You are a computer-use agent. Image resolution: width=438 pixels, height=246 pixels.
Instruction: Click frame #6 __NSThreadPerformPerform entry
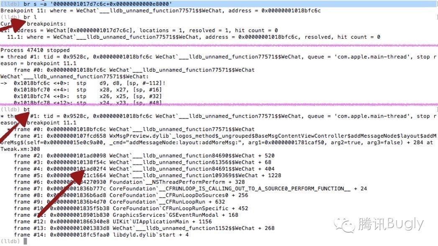129,182
